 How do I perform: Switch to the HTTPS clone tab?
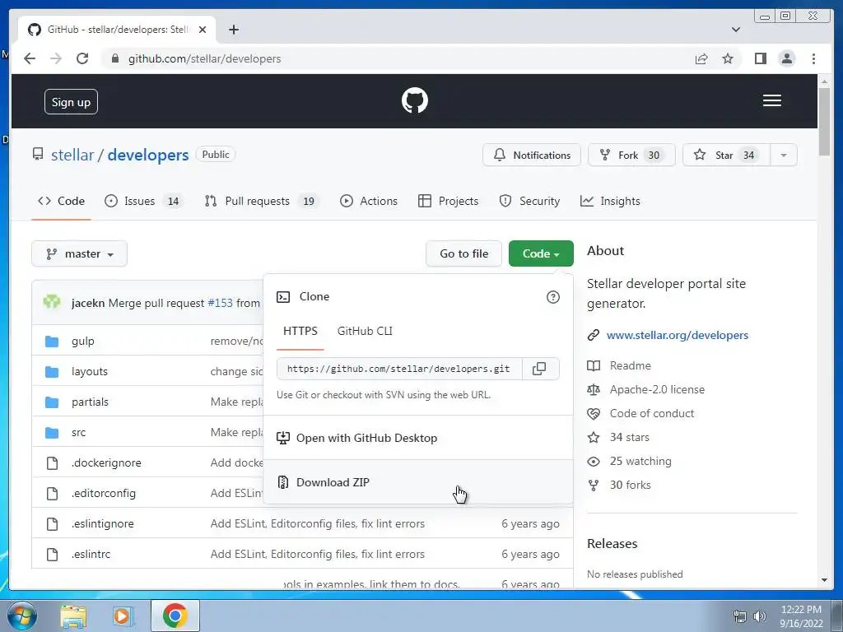pyautogui.click(x=300, y=331)
